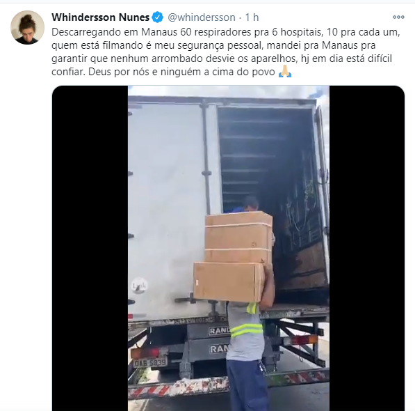
Task: Open the @whindersson handle link
Action: point(202,17)
